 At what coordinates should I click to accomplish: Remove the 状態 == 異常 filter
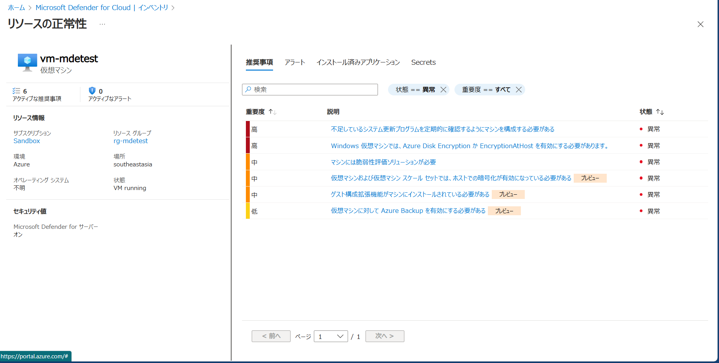(x=443, y=90)
